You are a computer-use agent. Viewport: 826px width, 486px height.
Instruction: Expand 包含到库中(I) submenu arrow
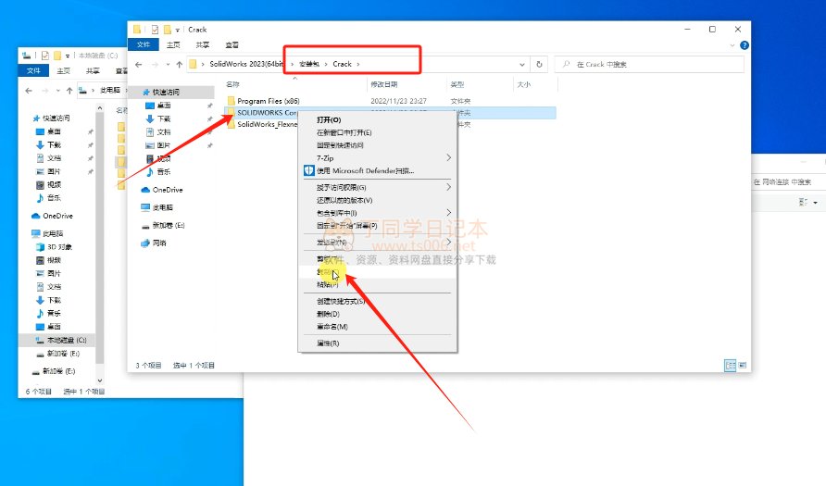(449, 212)
